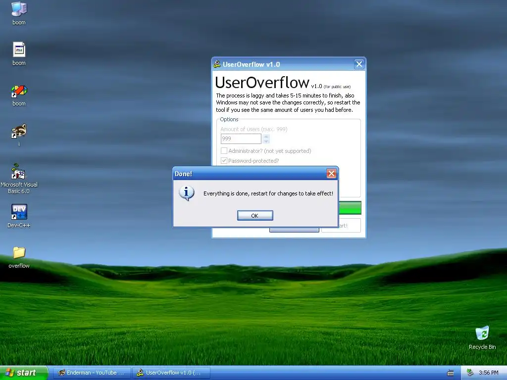
Task: Click the system tray network icon
Action: click(x=470, y=373)
